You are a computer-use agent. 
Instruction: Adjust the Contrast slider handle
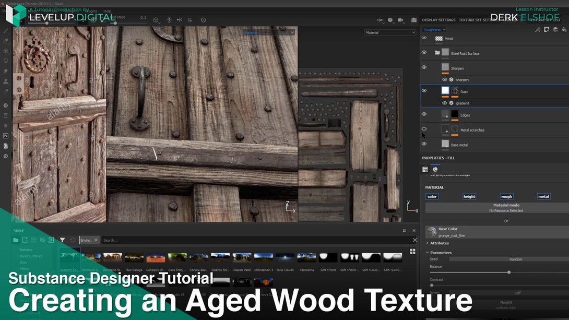point(432,285)
